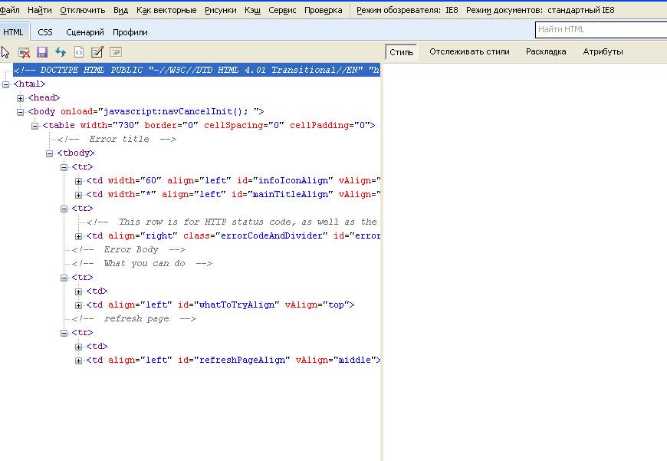Open the Отключить menu
This screenshot has height=461, width=667.
[83, 10]
